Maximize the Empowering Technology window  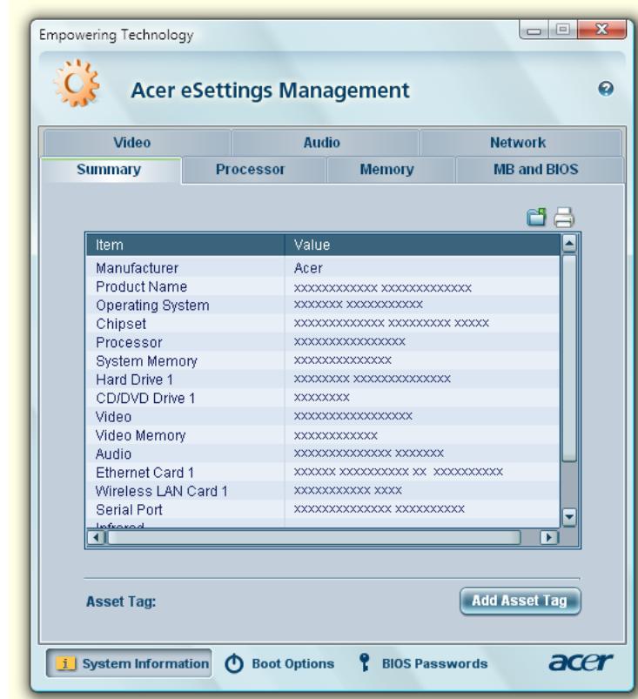(x=563, y=30)
